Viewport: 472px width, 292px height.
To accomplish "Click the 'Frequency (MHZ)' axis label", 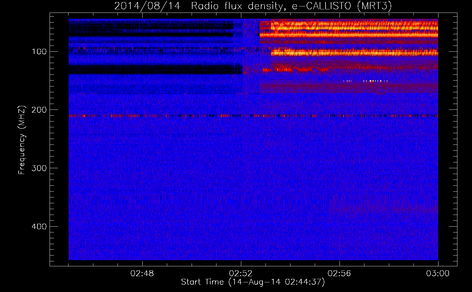I will 22,140.
